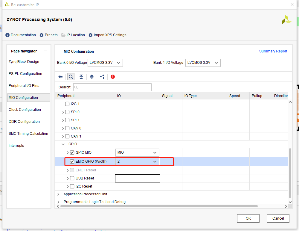Expand Application Processor Unit section

point(58,194)
